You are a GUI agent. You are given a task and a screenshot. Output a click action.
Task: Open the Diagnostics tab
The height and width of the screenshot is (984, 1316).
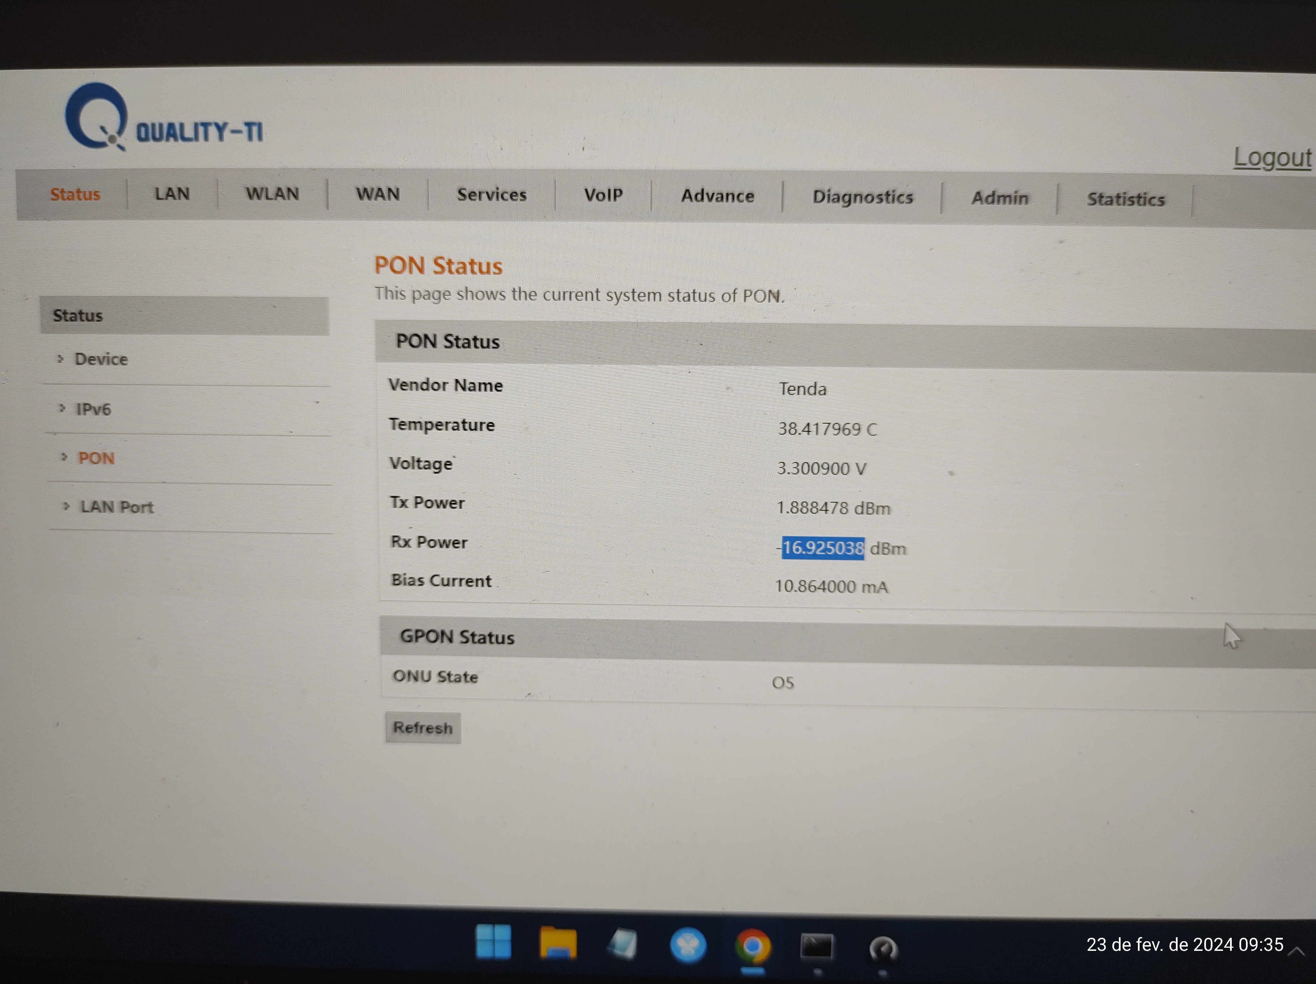[x=863, y=197]
